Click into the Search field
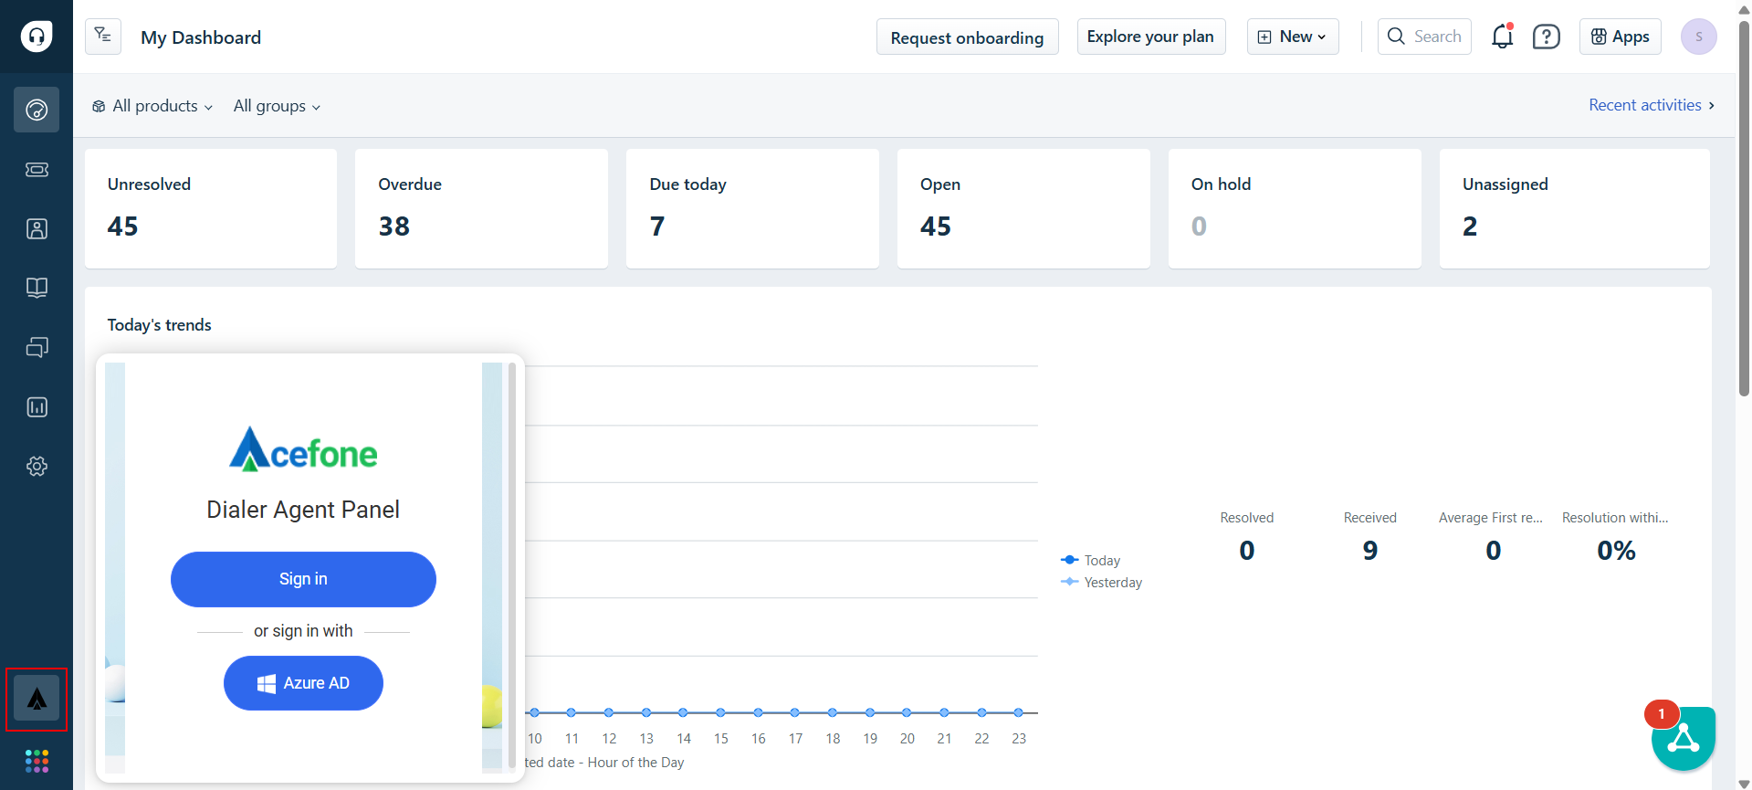Screen dimensions: 1752x790 (x=1424, y=37)
